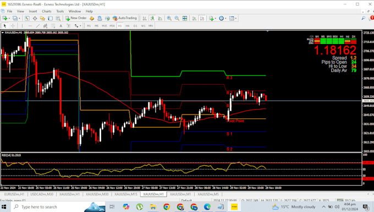Open the File menu
Screen dimensions: 374x212
(x=9, y=11)
